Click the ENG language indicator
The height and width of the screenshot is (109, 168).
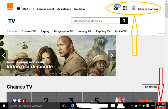[x=153, y=106]
